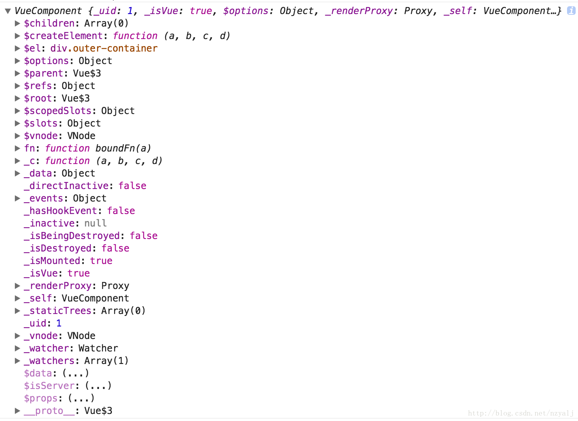Expand the $root Vue$3 property
578x421 pixels.
click(17, 98)
